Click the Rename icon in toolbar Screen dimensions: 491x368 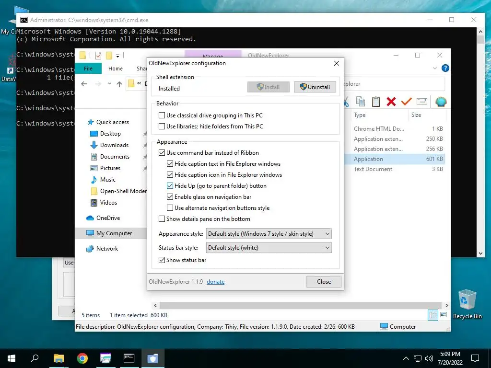[422, 102]
